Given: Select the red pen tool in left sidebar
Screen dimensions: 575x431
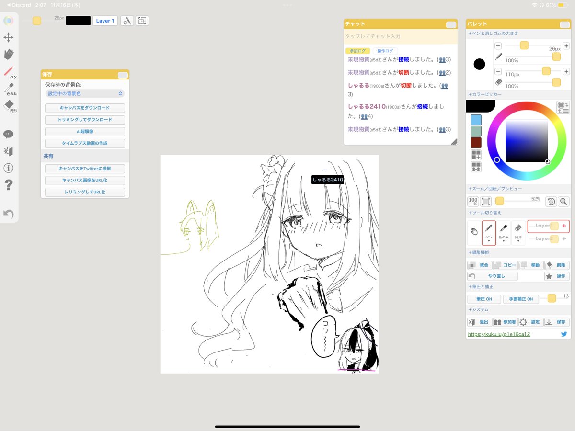Looking at the screenshot, I should pyautogui.click(x=9, y=72).
